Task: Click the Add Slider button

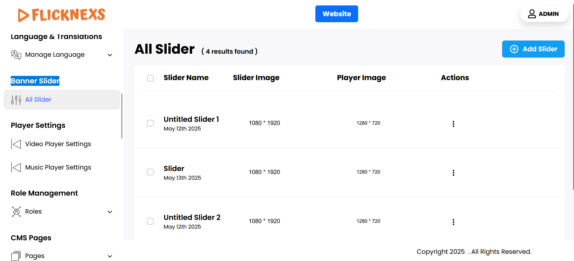Action: tap(533, 49)
